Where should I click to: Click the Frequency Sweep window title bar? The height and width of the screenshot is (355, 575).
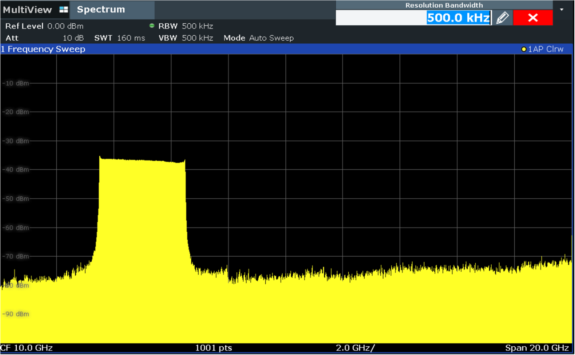point(43,49)
